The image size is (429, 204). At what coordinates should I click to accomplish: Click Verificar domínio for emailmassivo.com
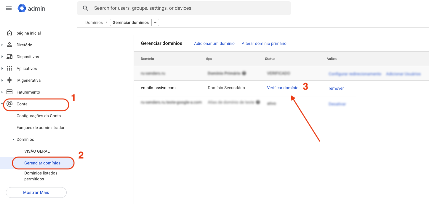click(283, 88)
